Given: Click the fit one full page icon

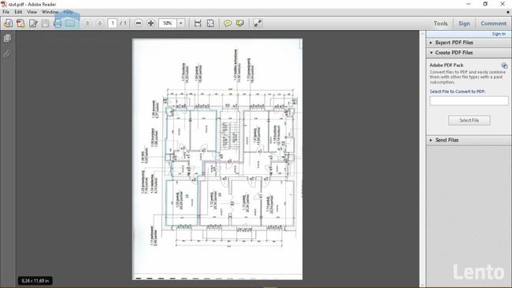Looking at the screenshot, I should click(210, 23).
